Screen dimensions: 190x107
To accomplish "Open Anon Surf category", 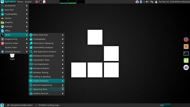I will tap(14, 10).
